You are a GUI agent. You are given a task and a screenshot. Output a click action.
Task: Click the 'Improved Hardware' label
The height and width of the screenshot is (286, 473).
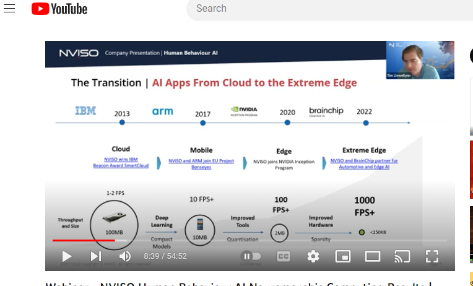321,222
